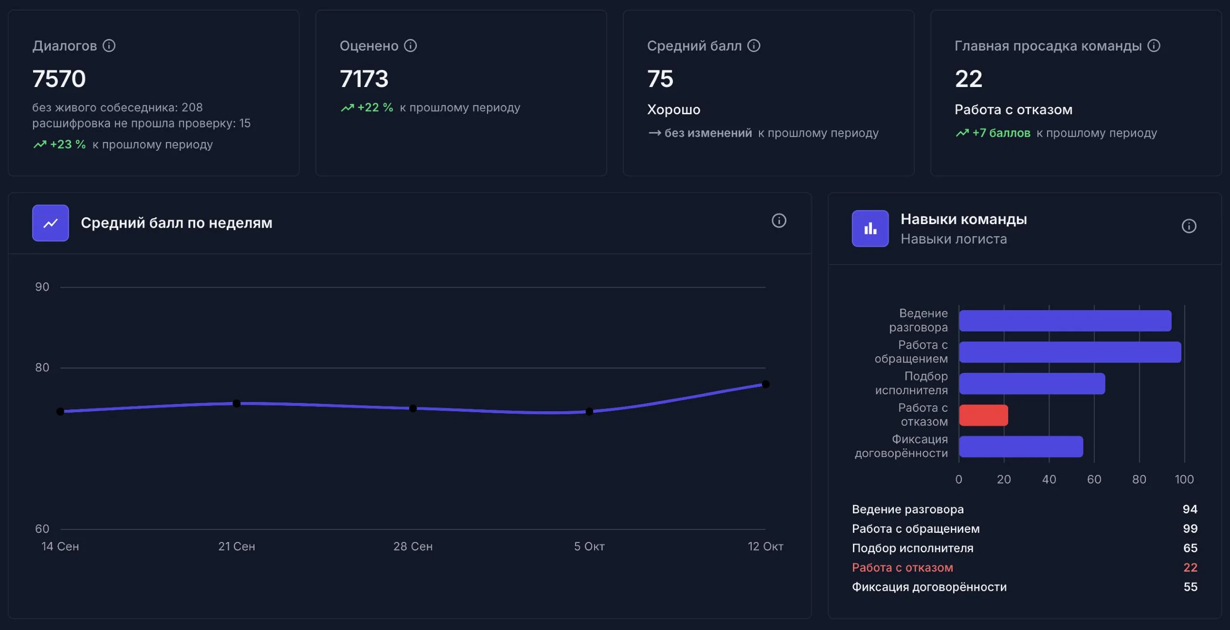
Task: Select the 5 Окт data point on the chart
Action: pos(589,412)
